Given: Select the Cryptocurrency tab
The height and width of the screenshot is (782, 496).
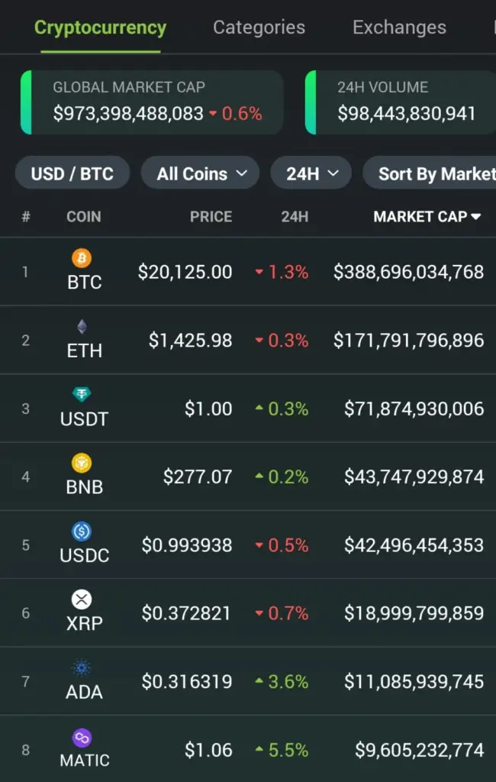Looking at the screenshot, I should pyautogui.click(x=100, y=28).
